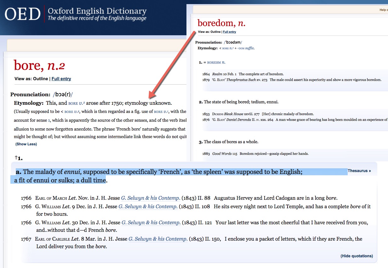Click the obsolete sense number "†1."
The height and width of the screenshot is (268, 388).
(x=19, y=158)
